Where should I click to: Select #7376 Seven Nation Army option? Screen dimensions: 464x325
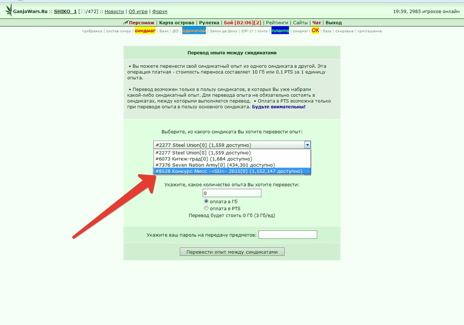[232, 165]
